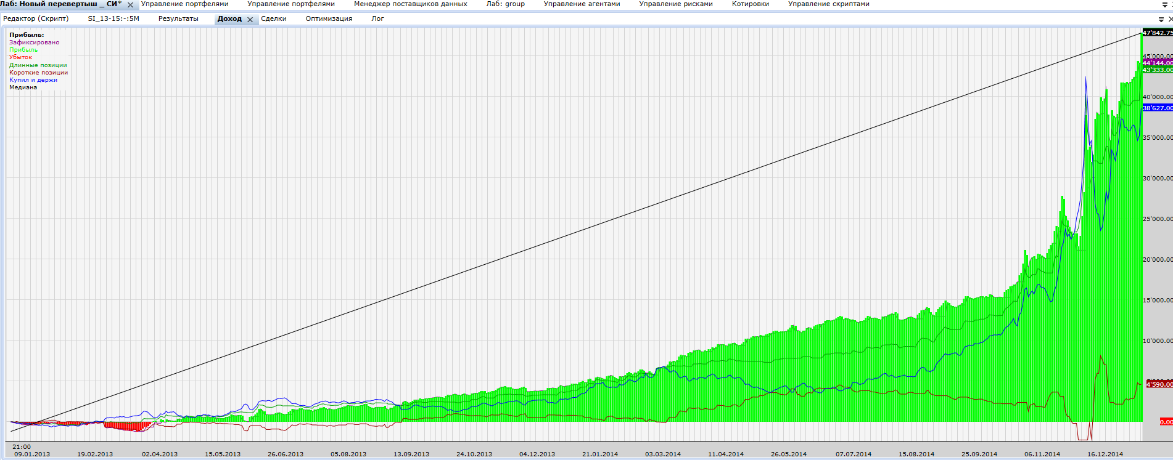
Task: Click the light green Прибыль legend entry
Action: [x=23, y=50]
